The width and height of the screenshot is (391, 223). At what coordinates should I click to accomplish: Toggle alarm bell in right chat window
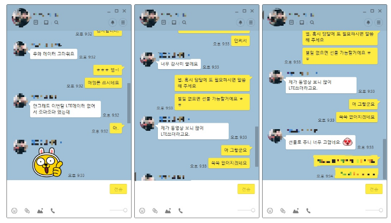point(368,23)
